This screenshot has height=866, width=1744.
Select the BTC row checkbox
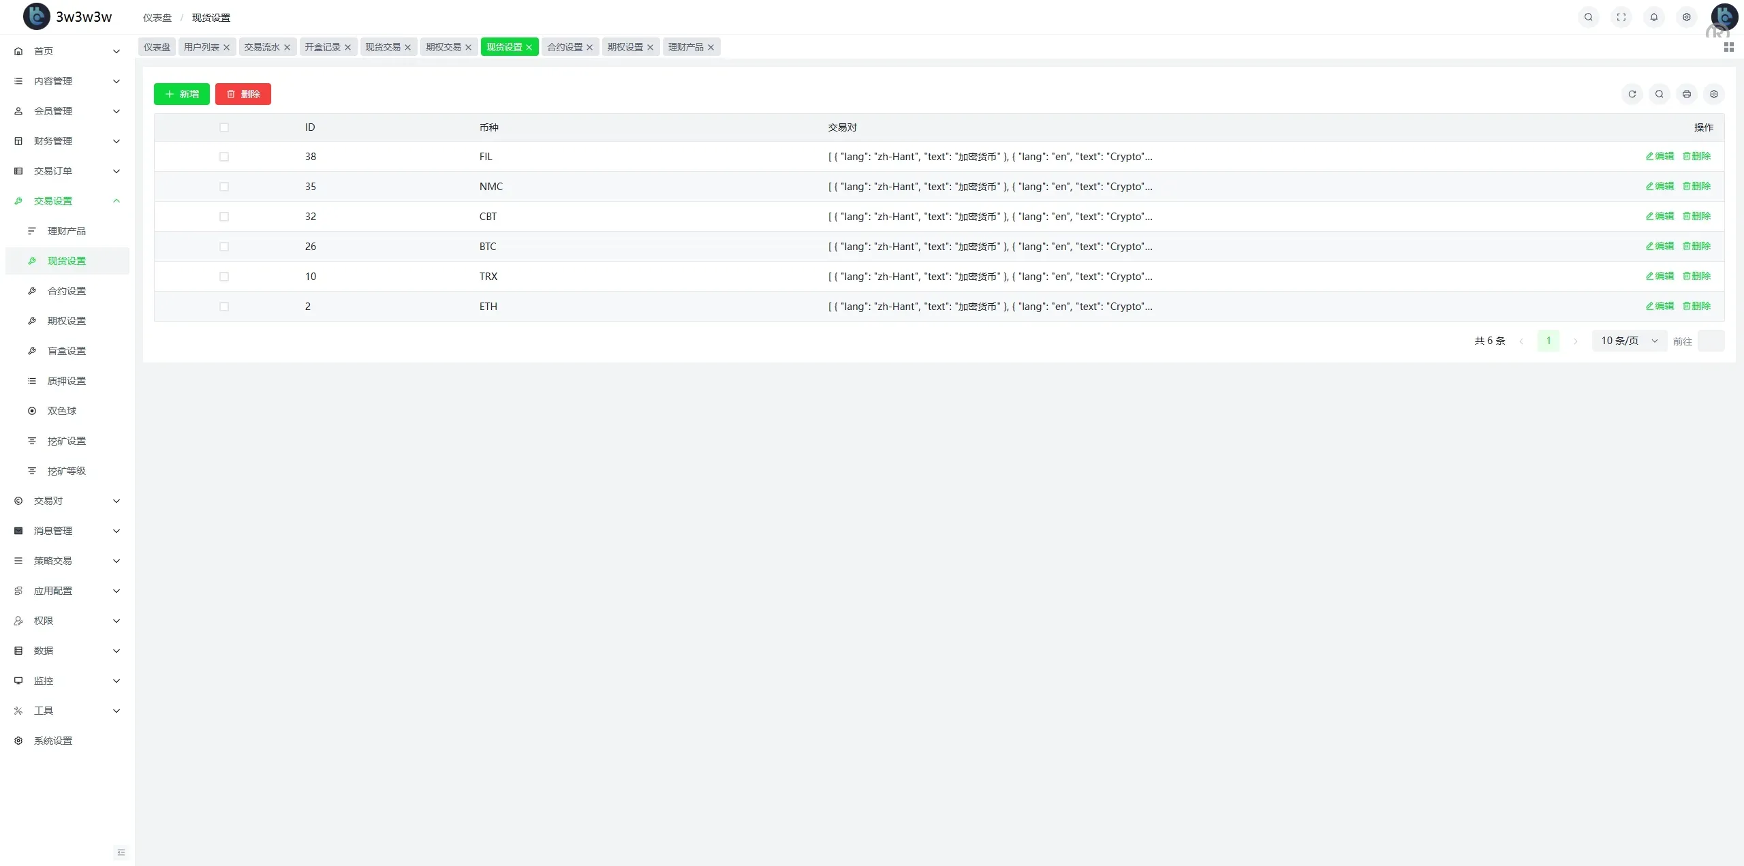tap(224, 247)
